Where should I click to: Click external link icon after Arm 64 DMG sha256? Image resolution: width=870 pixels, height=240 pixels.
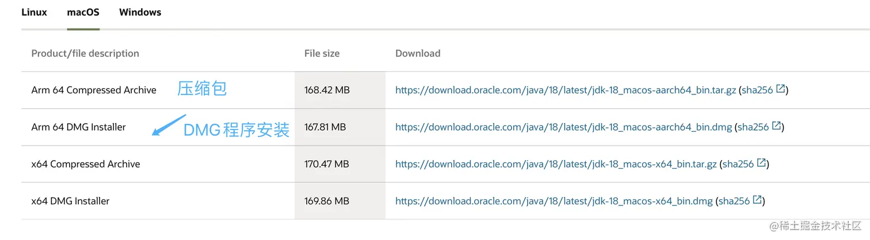click(x=776, y=126)
